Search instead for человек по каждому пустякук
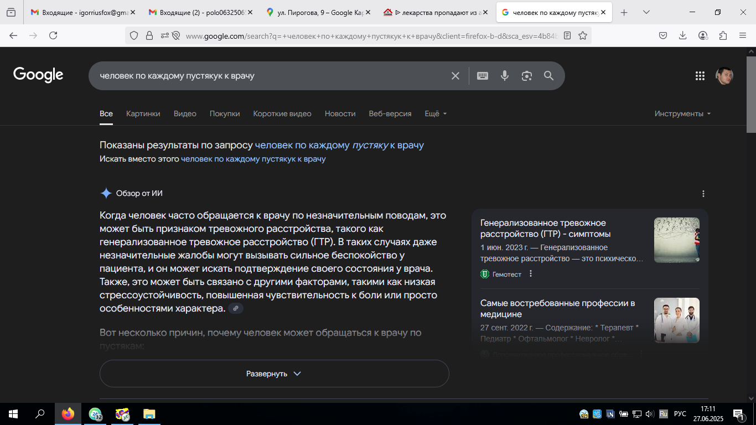 [x=253, y=159]
